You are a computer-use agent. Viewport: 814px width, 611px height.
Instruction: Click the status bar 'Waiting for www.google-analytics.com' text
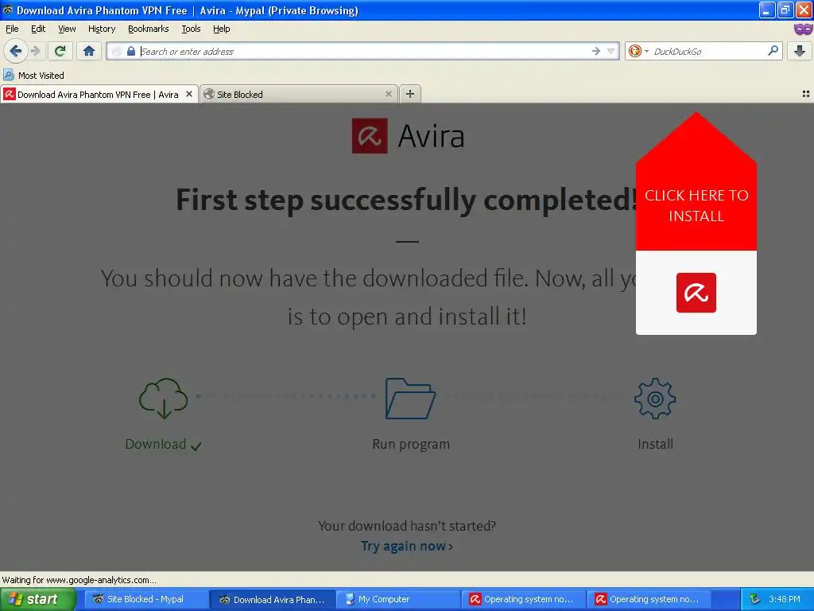[x=79, y=580]
